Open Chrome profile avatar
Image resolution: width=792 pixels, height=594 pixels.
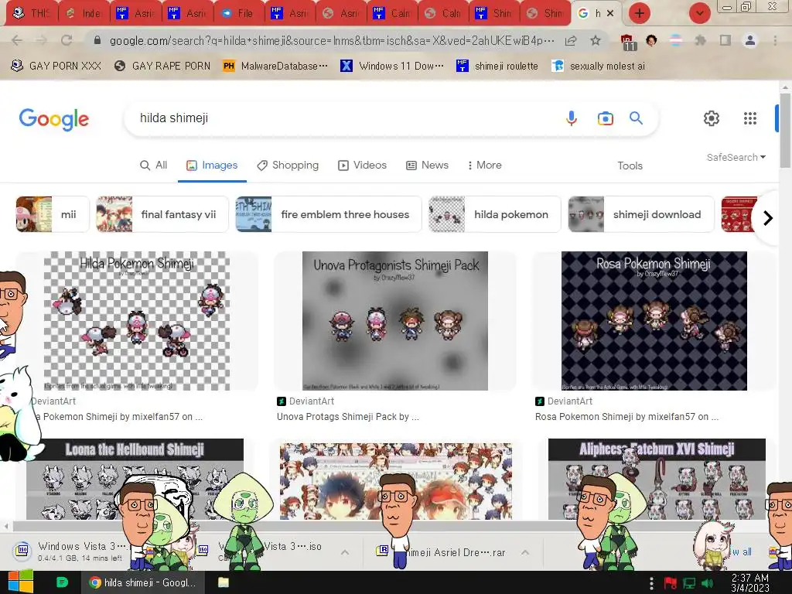tap(750, 40)
